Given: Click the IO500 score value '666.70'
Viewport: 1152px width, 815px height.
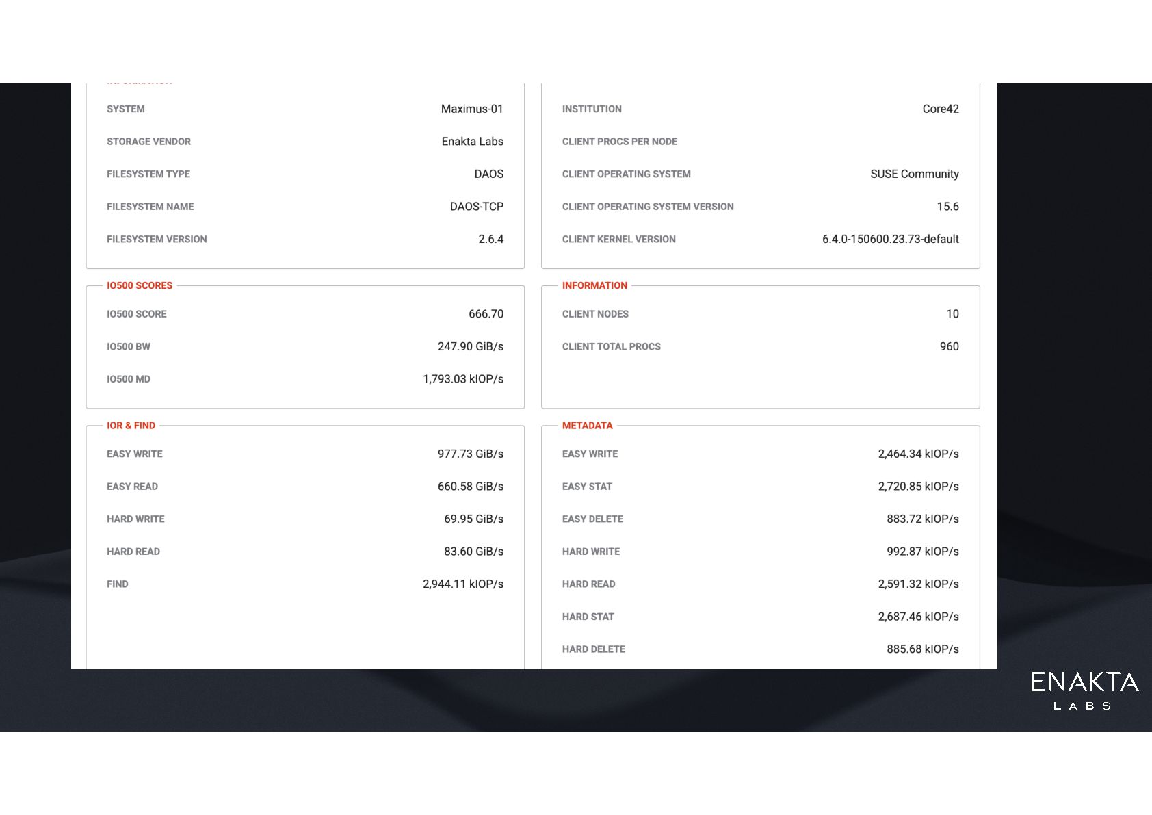Looking at the screenshot, I should click(486, 314).
